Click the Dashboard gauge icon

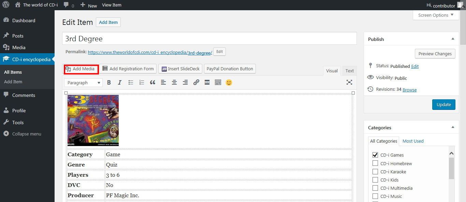tap(6, 20)
